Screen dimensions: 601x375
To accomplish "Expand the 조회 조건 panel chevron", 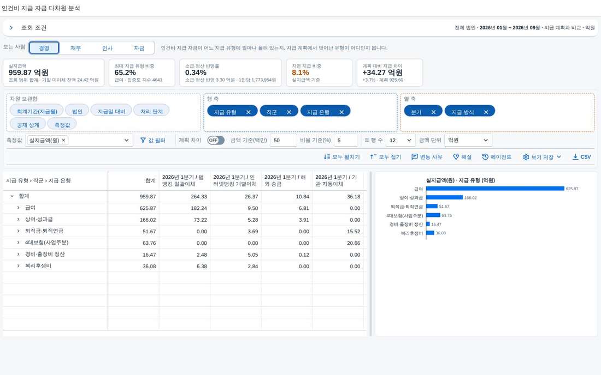I will [11, 28].
